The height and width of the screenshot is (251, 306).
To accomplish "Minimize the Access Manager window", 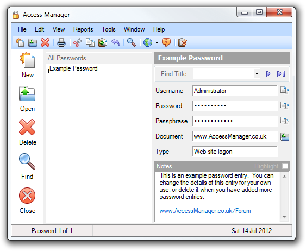I will 245,12.
